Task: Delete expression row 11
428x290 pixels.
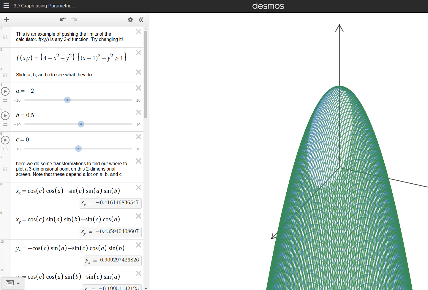Action: point(138,273)
